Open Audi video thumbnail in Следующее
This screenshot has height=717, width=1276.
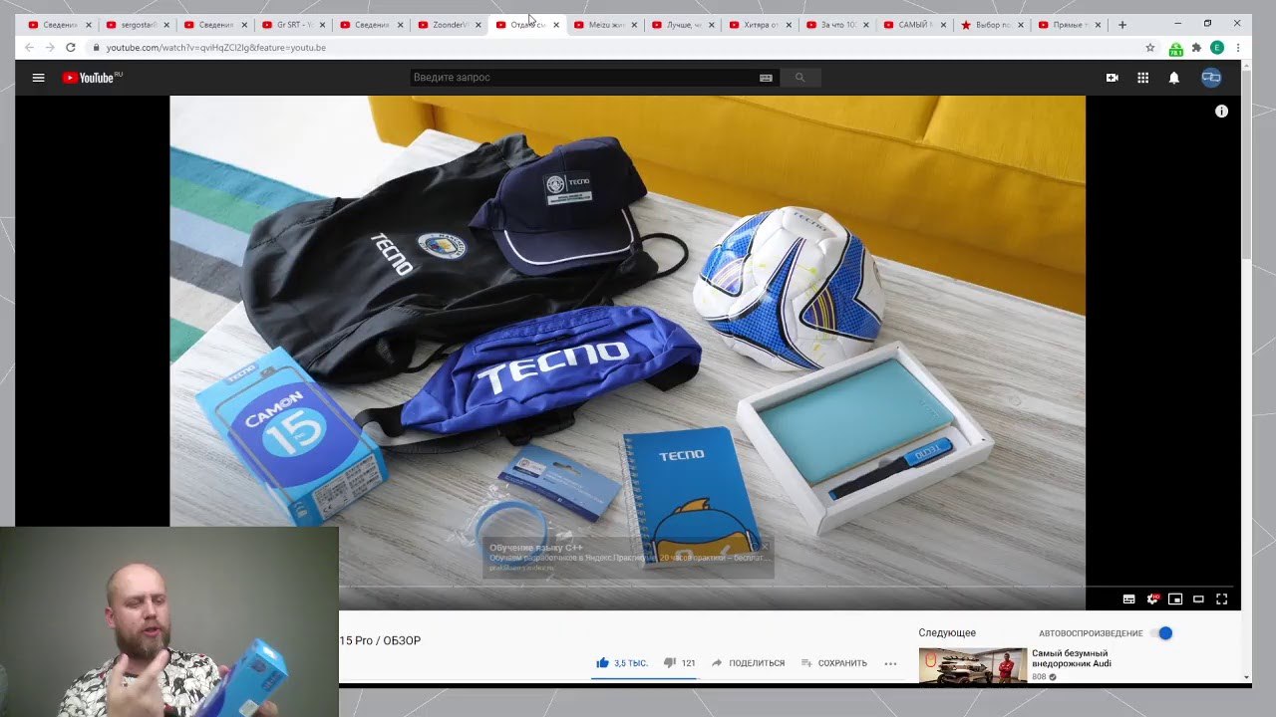[x=973, y=665]
